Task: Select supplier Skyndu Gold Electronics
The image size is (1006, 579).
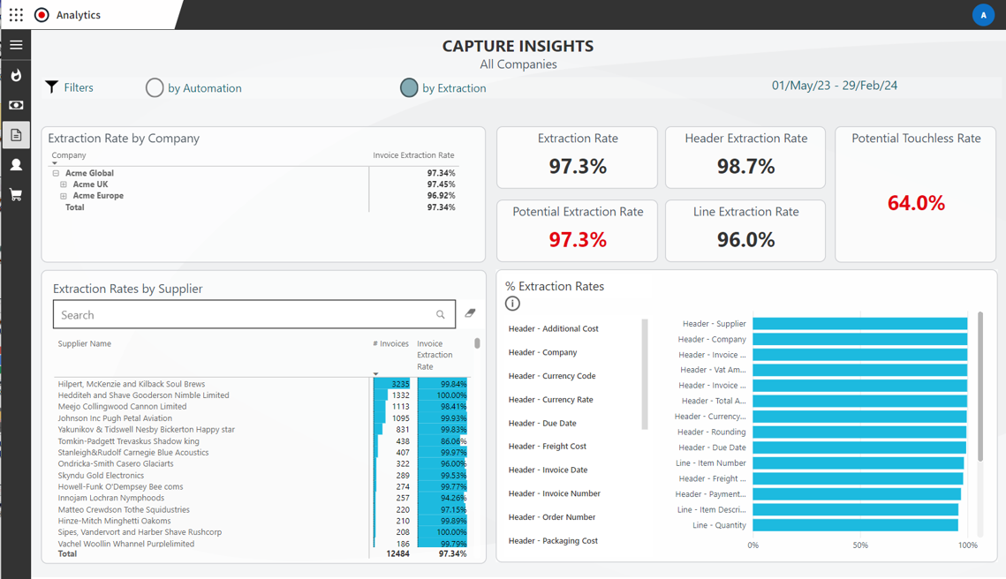Action: point(101,475)
